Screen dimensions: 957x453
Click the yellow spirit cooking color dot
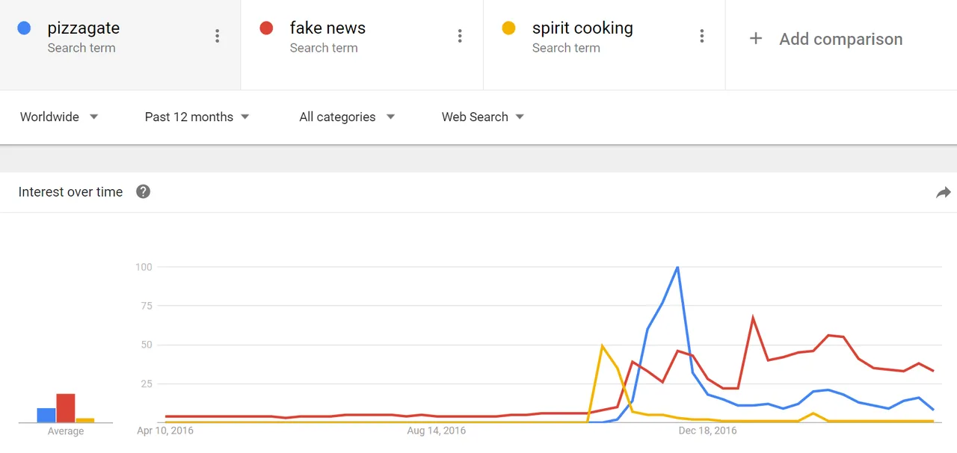(x=508, y=28)
